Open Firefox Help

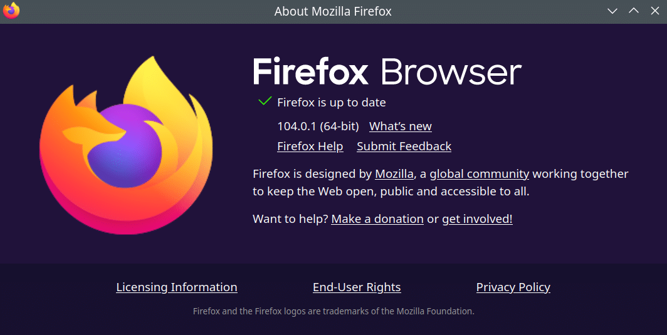click(310, 147)
